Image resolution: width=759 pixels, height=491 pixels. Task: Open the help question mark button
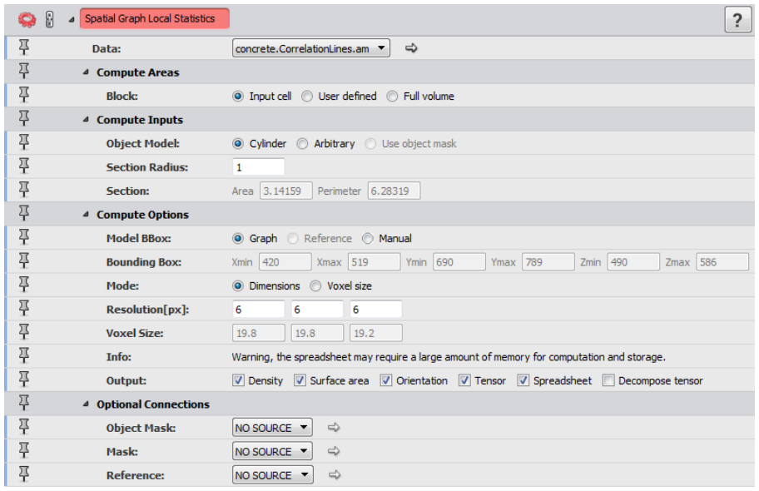point(737,20)
